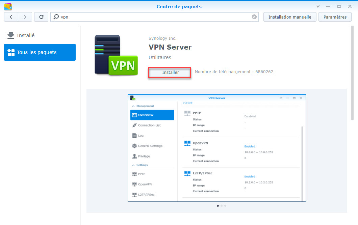Click the forward navigation arrow

pos(25,17)
